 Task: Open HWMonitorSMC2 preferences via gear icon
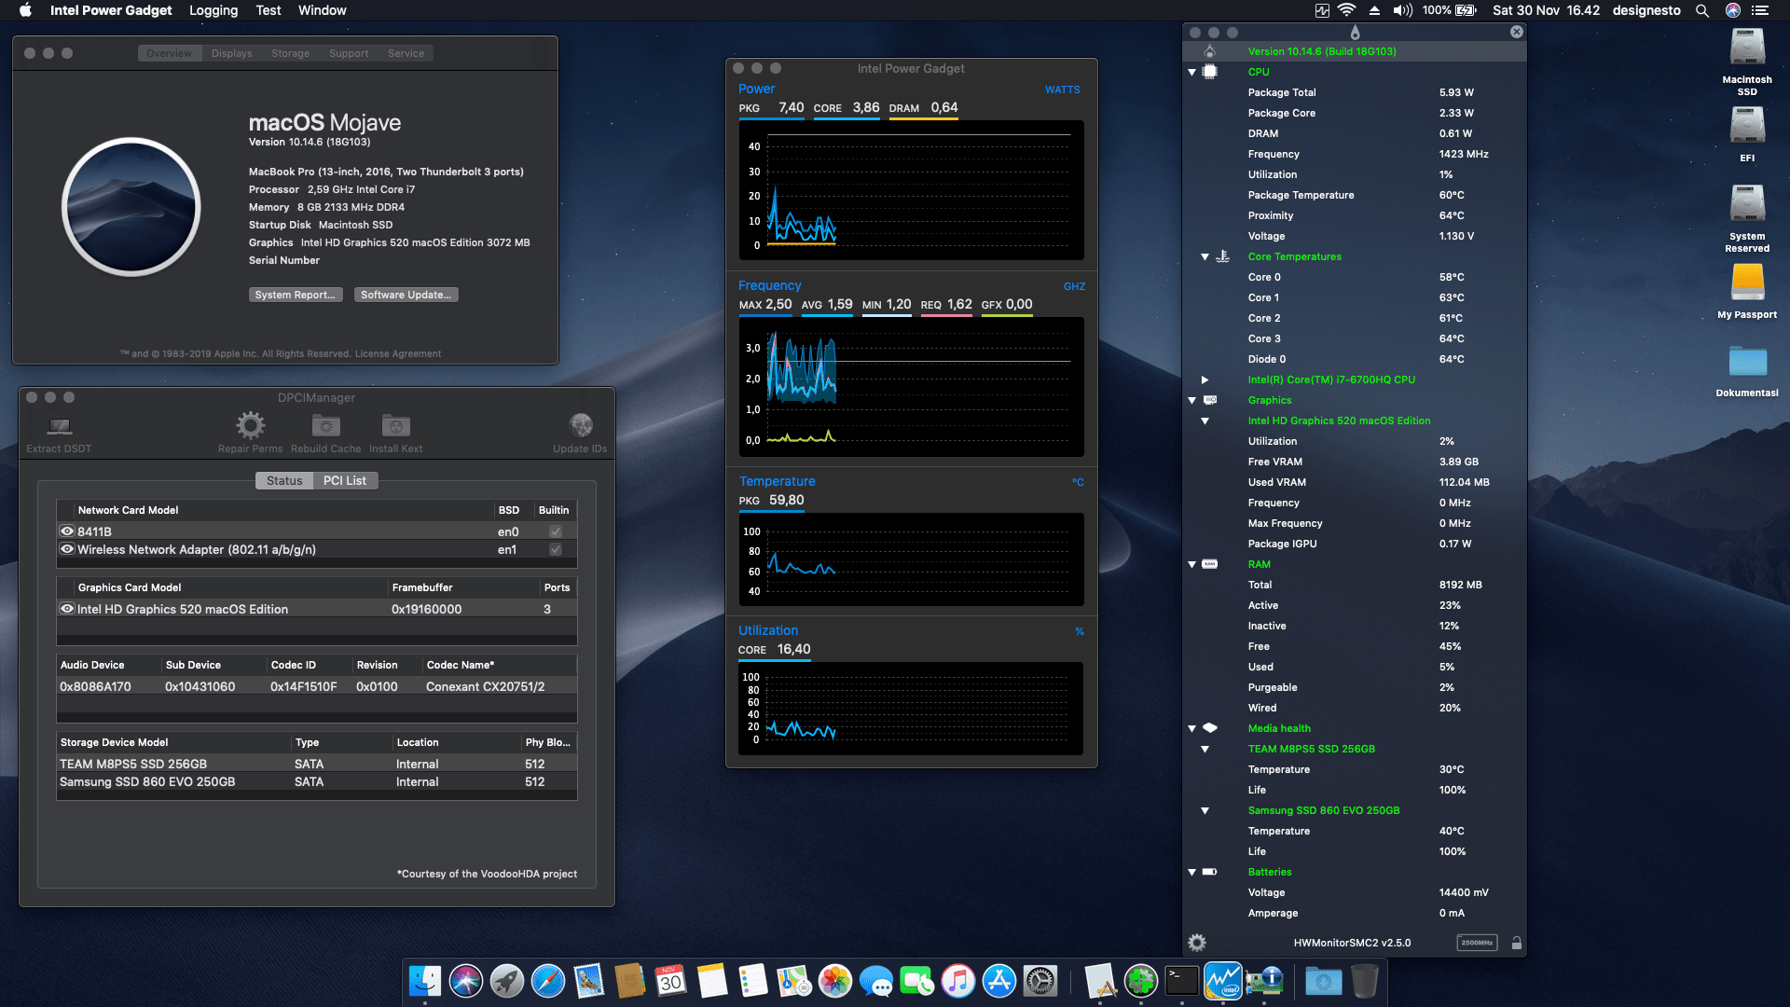coord(1197,943)
